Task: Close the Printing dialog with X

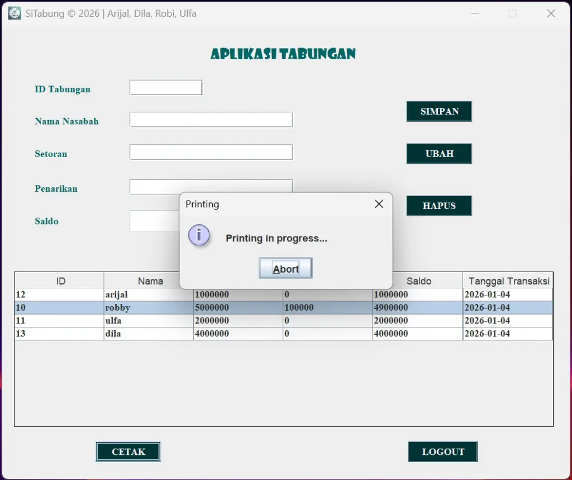Action: 379,204
